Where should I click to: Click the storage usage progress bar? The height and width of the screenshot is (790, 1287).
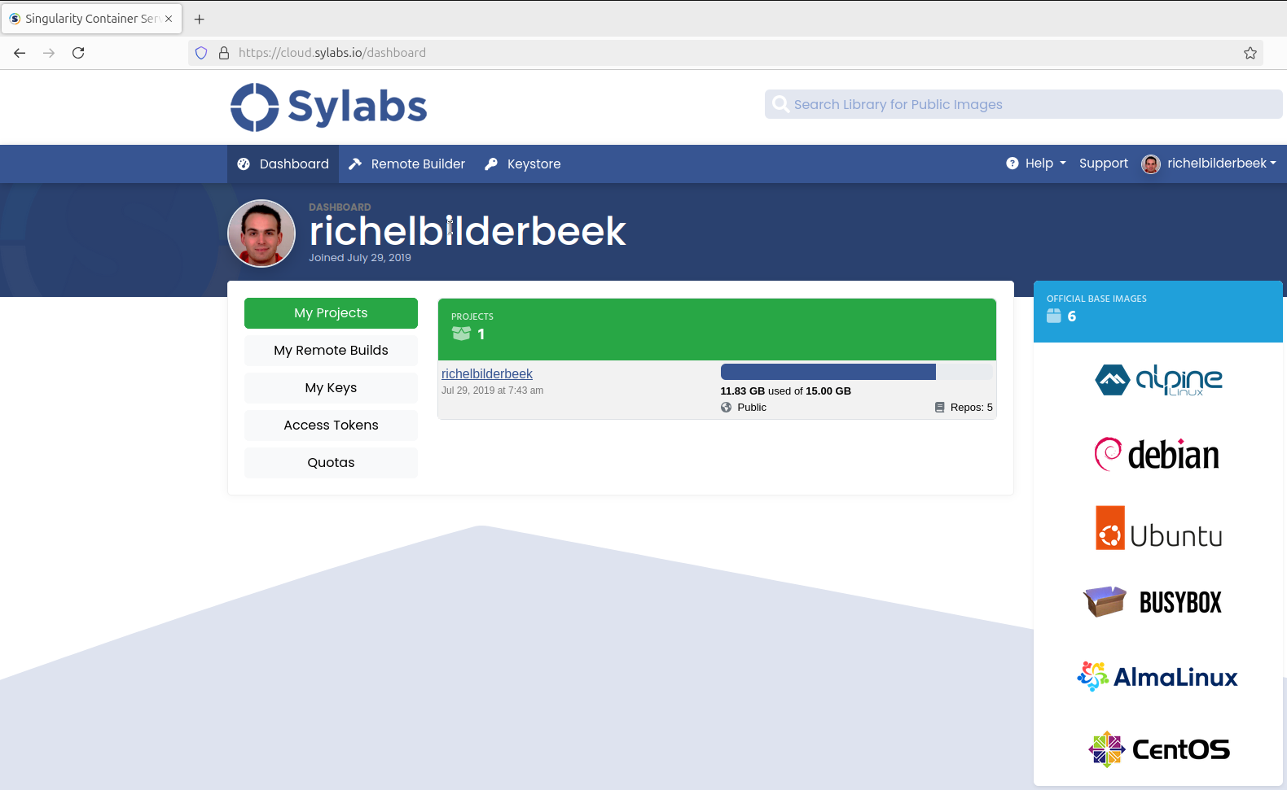856,373
